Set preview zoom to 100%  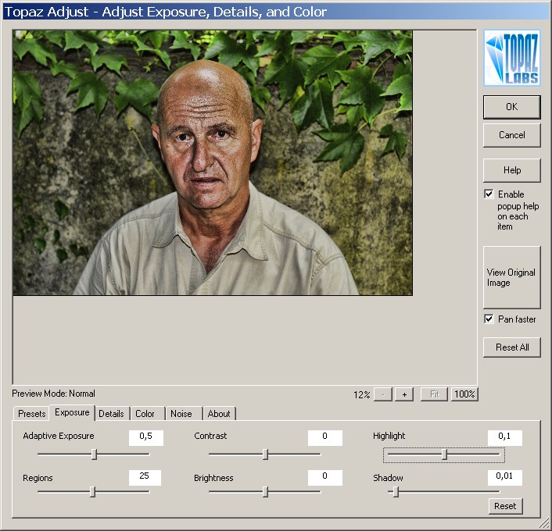pyautogui.click(x=464, y=394)
